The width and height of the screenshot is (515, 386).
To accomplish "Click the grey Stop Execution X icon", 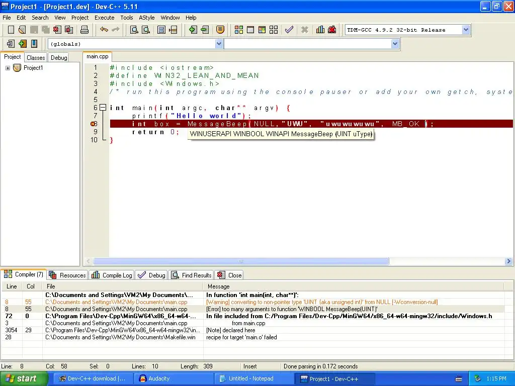I will [x=304, y=30].
